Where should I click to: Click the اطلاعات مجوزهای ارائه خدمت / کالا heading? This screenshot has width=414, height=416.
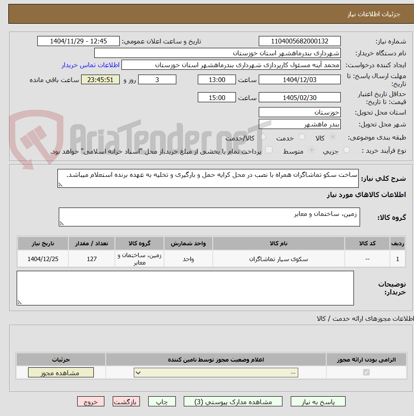pyautogui.click(x=365, y=319)
